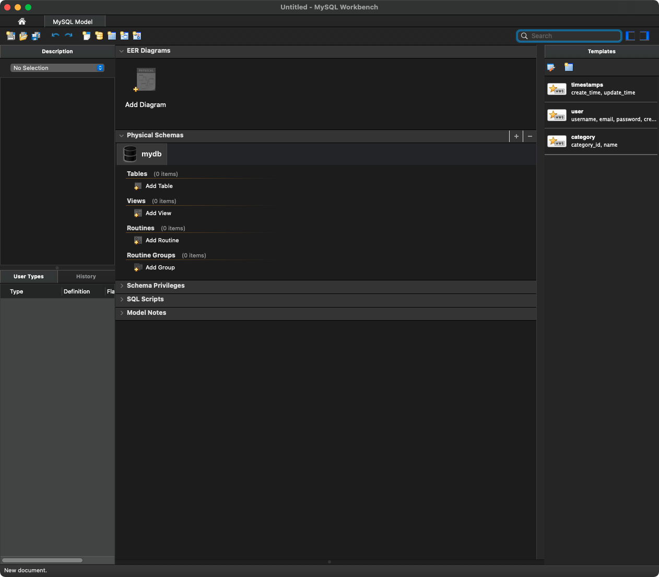Select the timestamps template
This screenshot has height=577, width=659.
[x=601, y=89]
